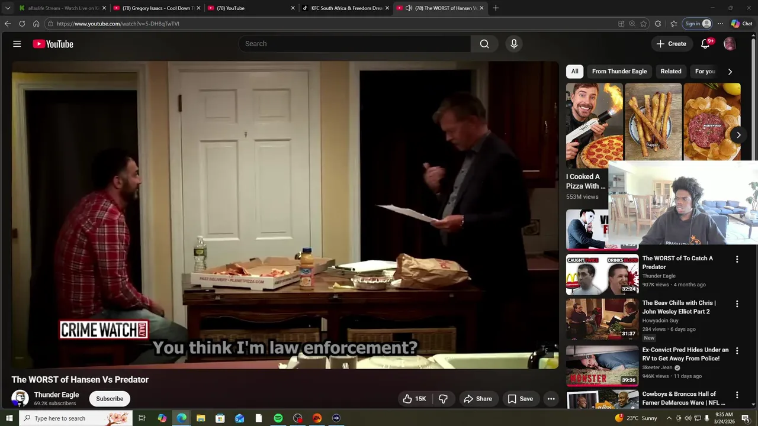Start voice search with the microphone icon
This screenshot has height=426, width=758.
514,44
